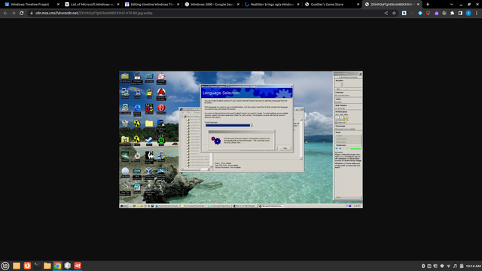This screenshot has height=271, width=482.
Task: Switch to Redditor brings ugly Windows tab
Action: [273, 5]
